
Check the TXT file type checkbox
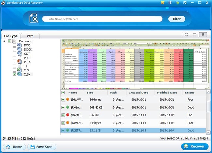point(14,66)
